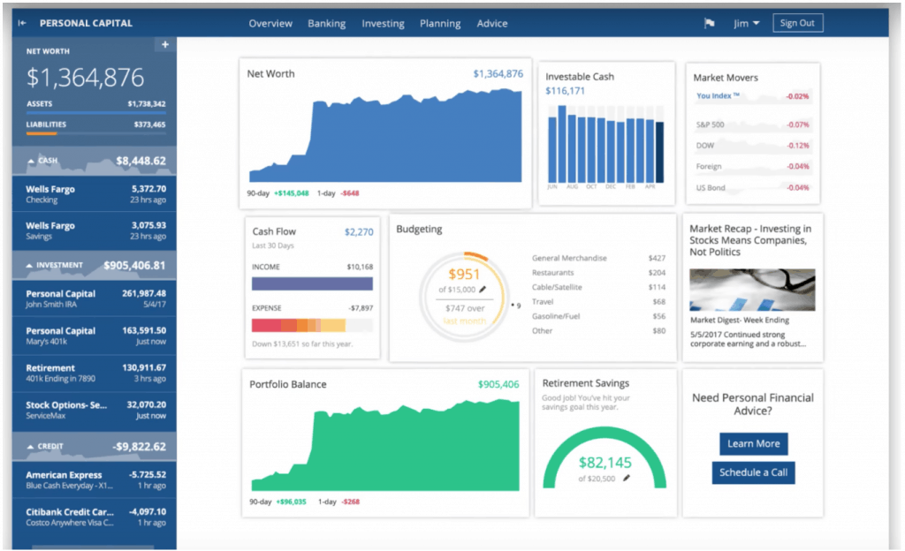Viewport: 905px width, 551px height.
Task: Click the S&P 500 row in Market Movers
Action: (753, 125)
